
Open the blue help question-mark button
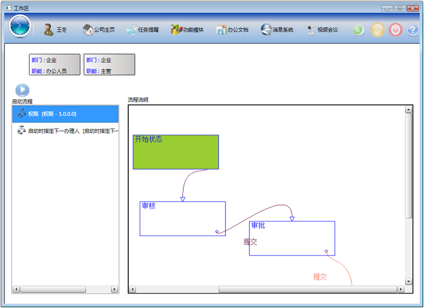coord(413,30)
